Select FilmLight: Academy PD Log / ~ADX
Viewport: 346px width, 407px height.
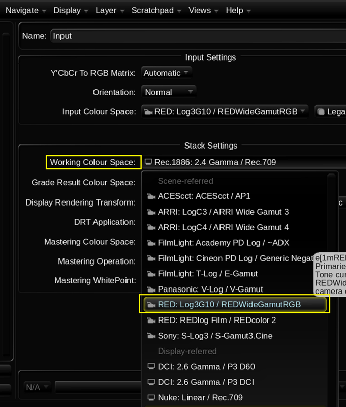click(x=235, y=243)
